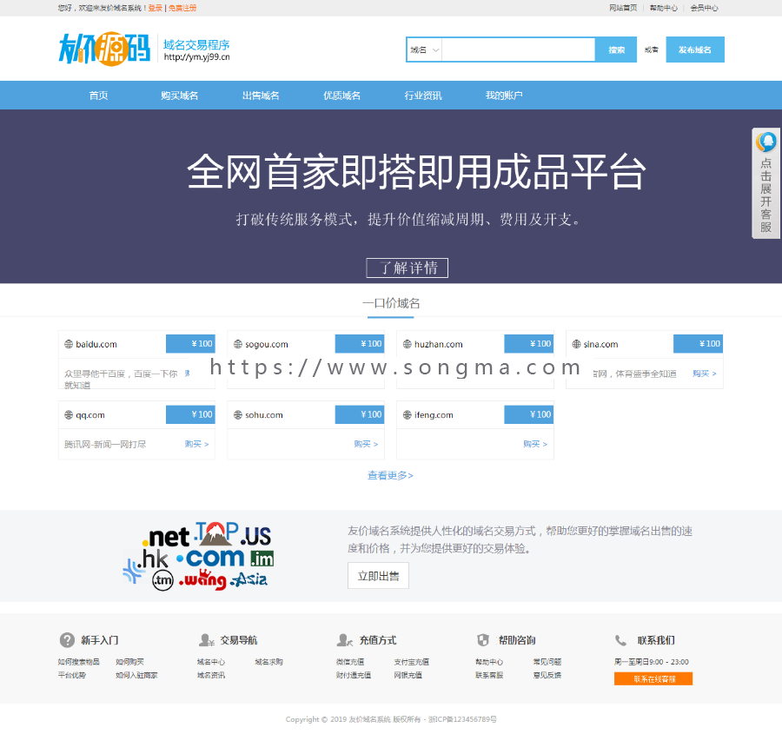Open the 出售域名 nav item
The height and width of the screenshot is (734, 782).
click(261, 96)
